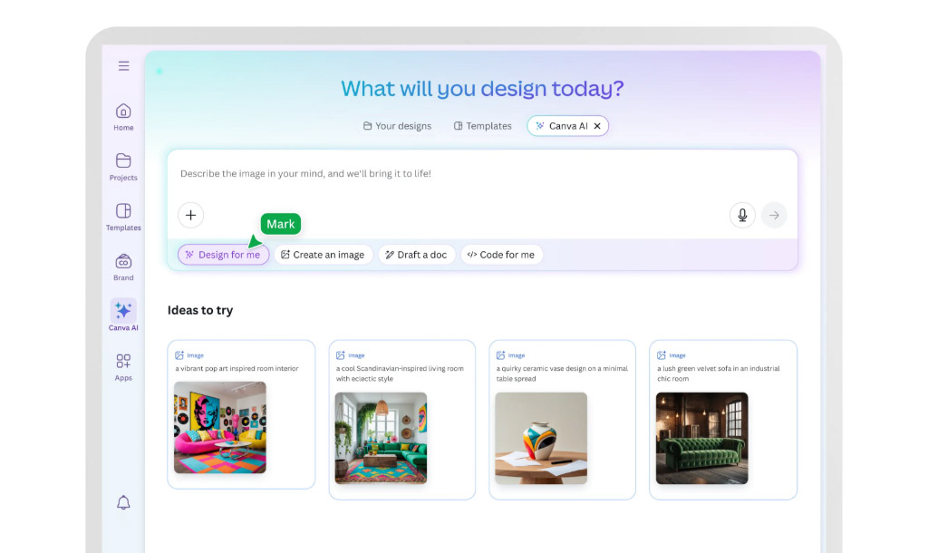Click 'What will you design today?' heading
The width and height of the screenshot is (928, 553).
pyautogui.click(x=482, y=89)
